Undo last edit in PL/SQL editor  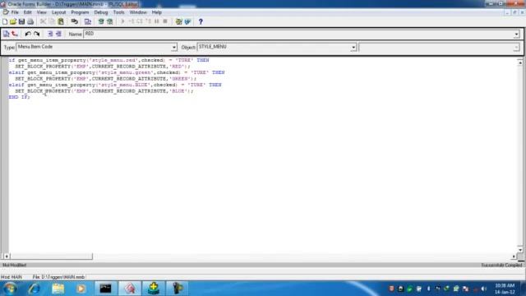[28, 34]
